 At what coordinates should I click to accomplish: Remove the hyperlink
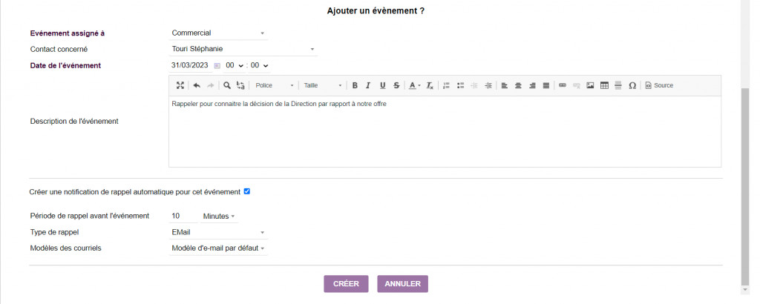tap(576, 85)
